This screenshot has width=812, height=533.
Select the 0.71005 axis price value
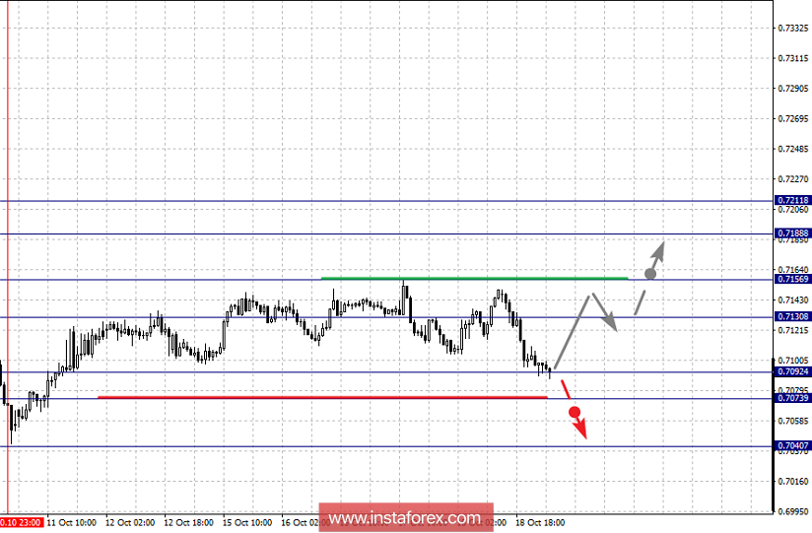793,361
